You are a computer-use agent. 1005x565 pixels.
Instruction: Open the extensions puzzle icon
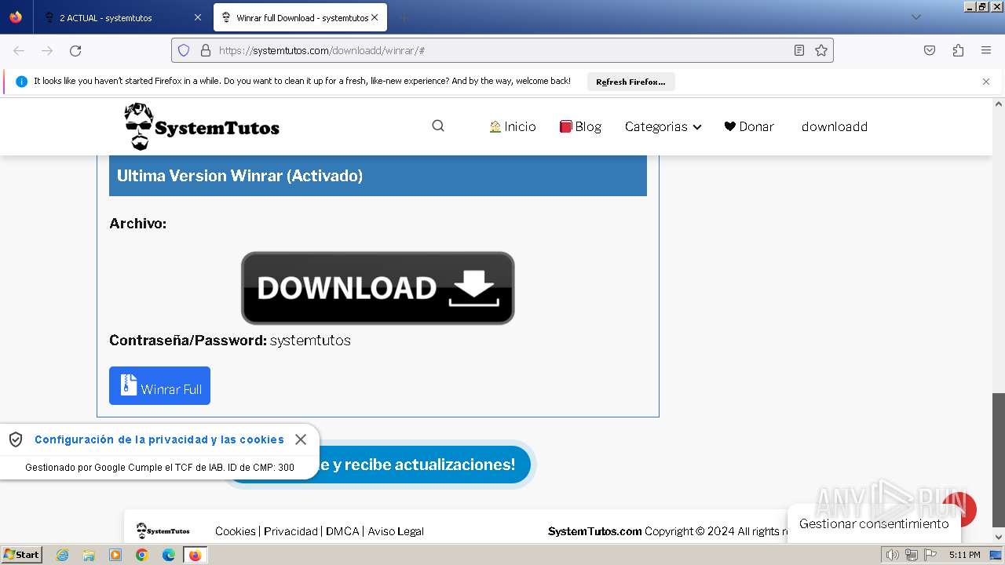click(958, 50)
